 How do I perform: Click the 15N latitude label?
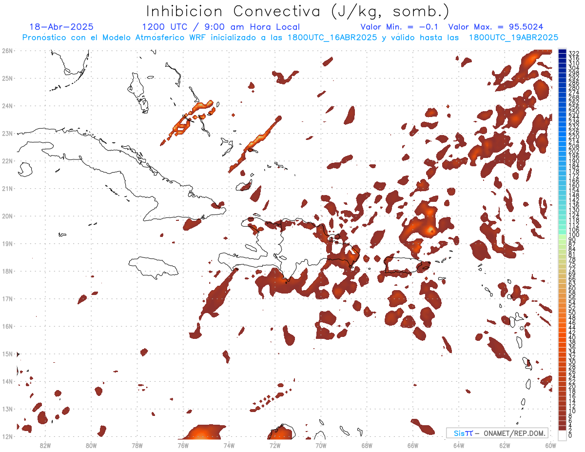click(x=7, y=354)
